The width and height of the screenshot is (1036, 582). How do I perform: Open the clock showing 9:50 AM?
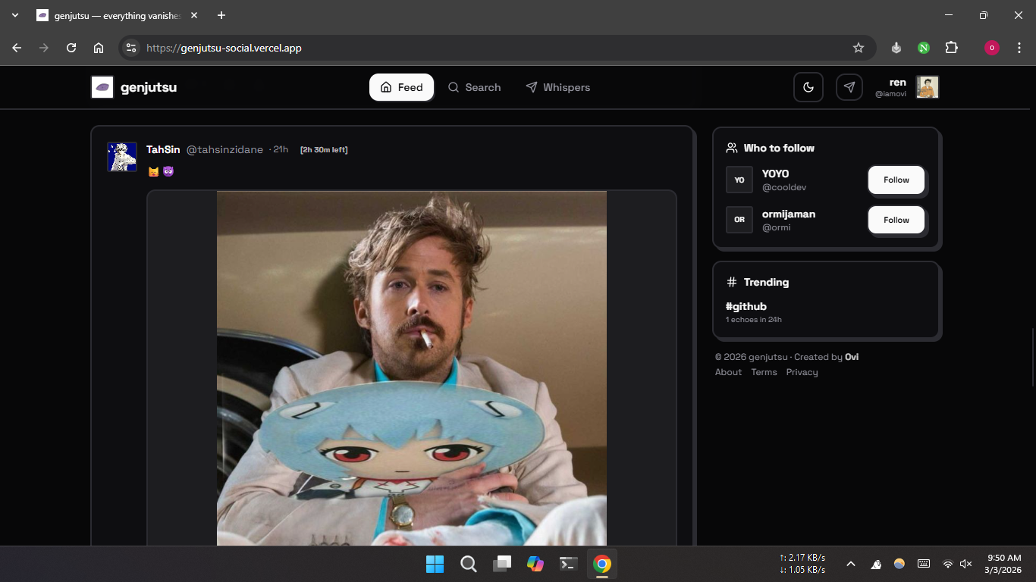[x=1003, y=564]
